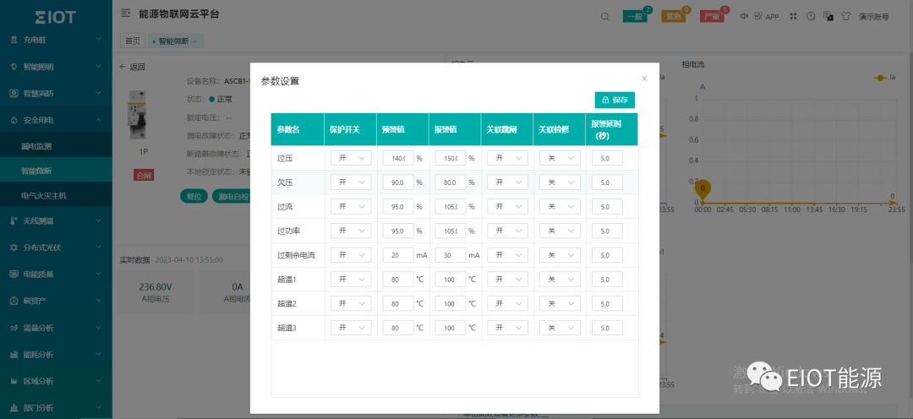The image size is (913, 419).
Task: Click the search magnifier icon in header
Action: [604, 16]
